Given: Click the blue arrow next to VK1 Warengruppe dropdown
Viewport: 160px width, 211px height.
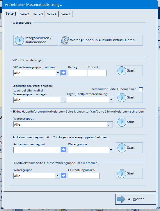Looking at the screenshot, I should 63,73.
